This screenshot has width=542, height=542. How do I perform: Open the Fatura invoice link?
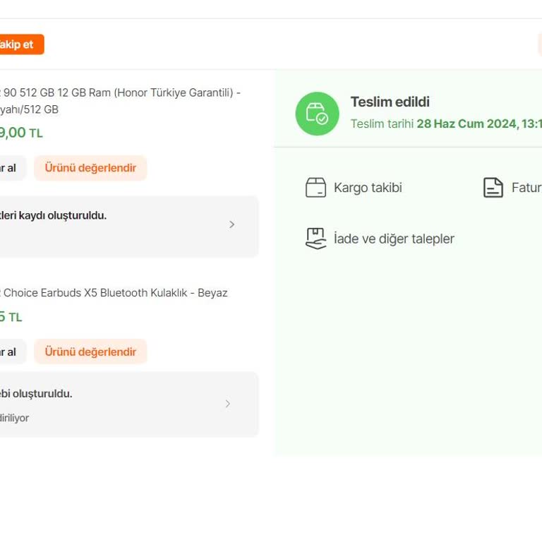point(526,188)
